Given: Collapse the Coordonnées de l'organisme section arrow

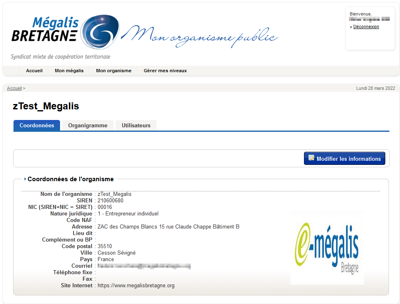Looking at the screenshot, I should [x=25, y=179].
